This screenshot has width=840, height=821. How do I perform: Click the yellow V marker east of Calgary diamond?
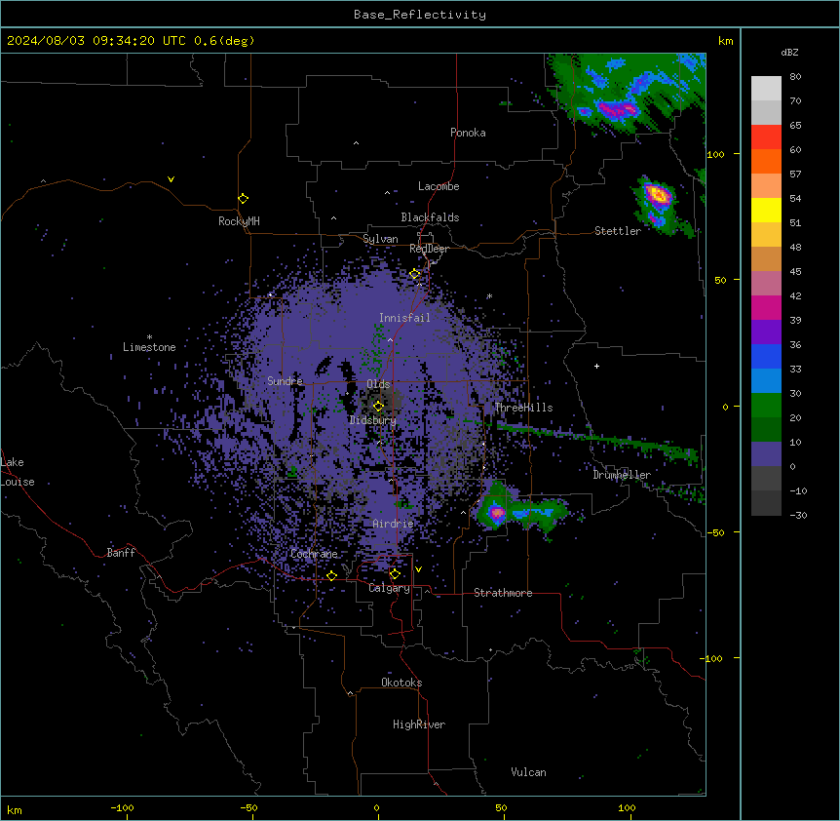[x=418, y=569]
